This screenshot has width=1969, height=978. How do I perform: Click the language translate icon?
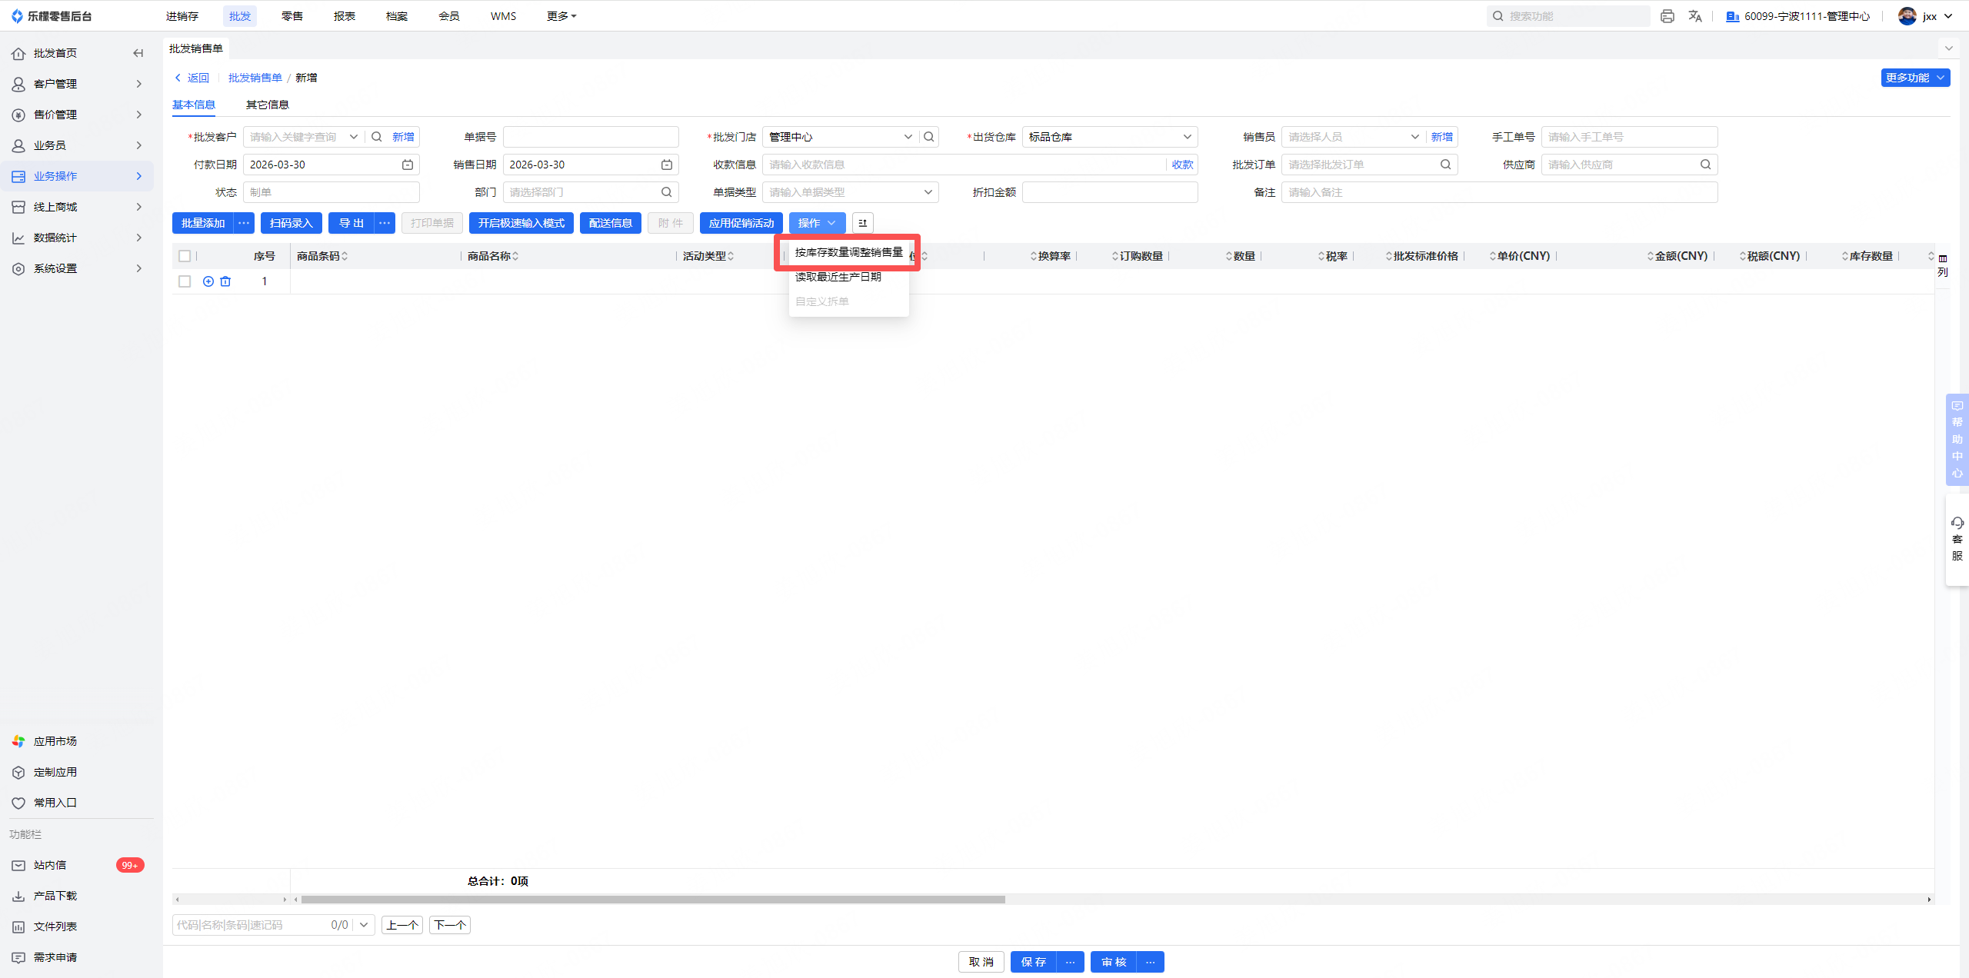coord(1695,16)
